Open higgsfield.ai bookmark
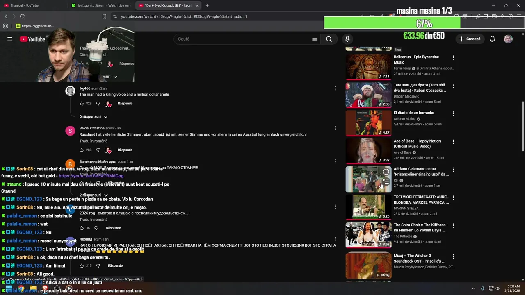This screenshot has height=295, width=525. click(x=34, y=26)
